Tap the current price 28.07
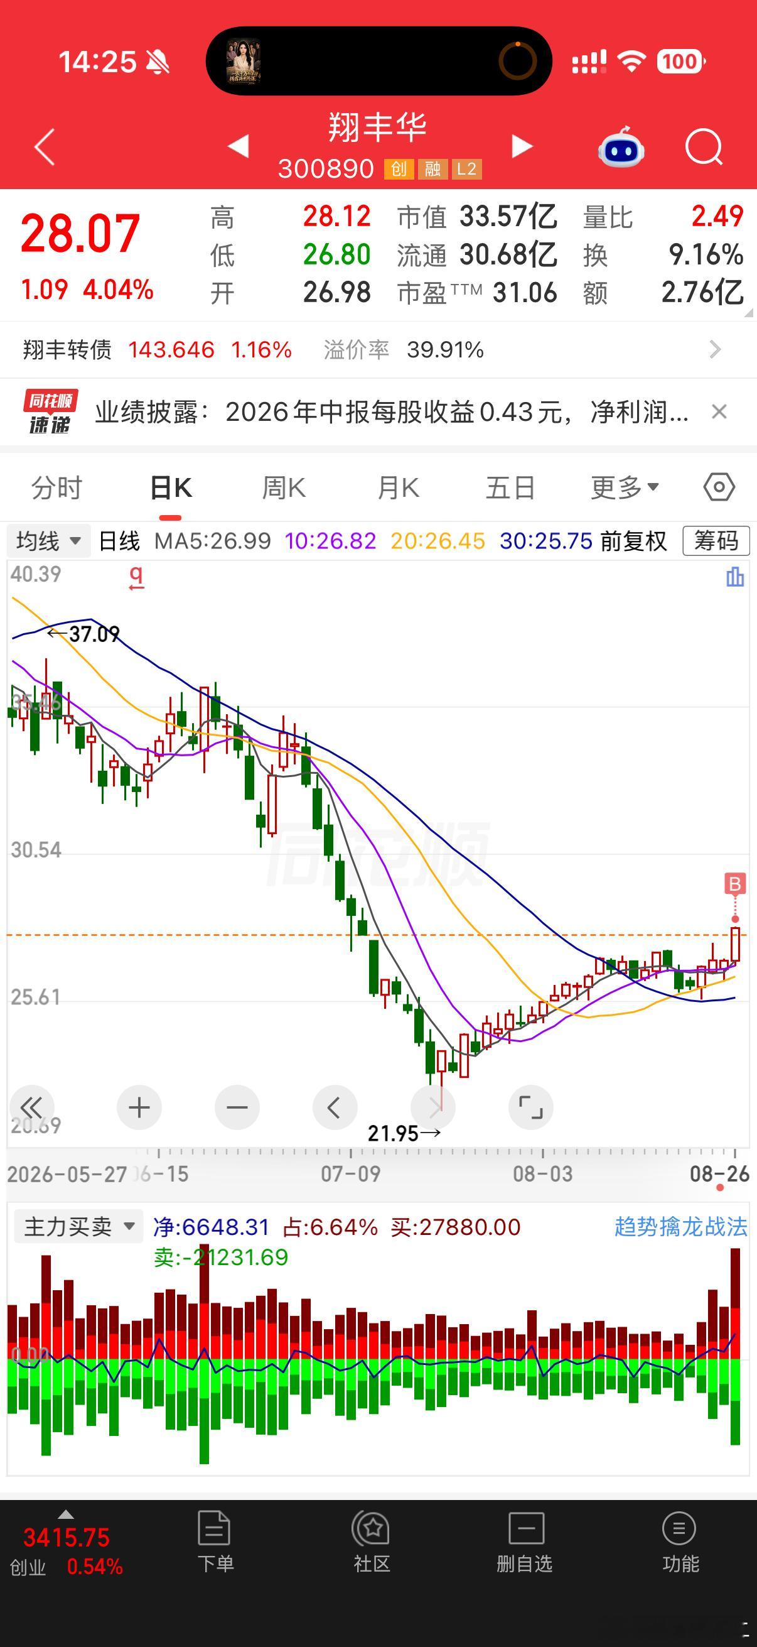757x1647 pixels. click(80, 234)
